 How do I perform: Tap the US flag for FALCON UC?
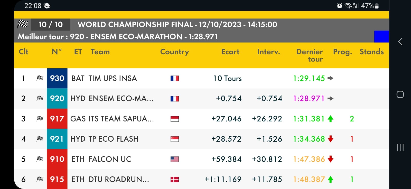tap(174, 159)
